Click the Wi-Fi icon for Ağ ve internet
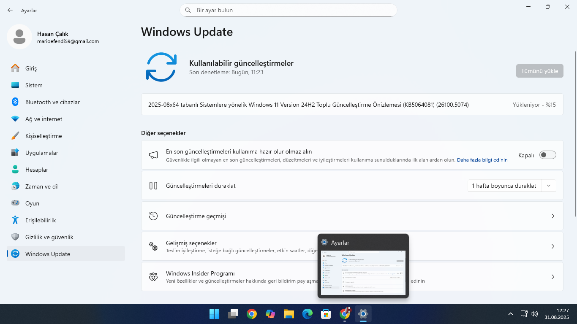 [x=15, y=119]
